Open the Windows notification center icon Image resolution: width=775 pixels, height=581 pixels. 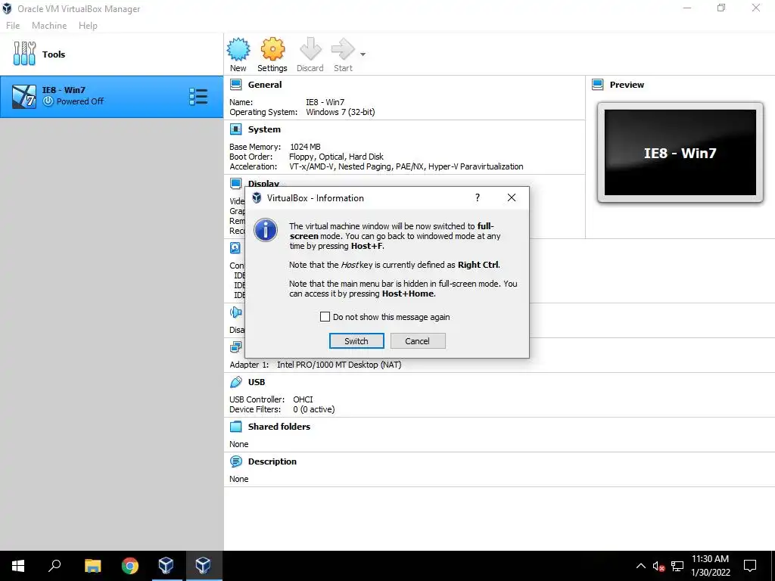pyautogui.click(x=750, y=566)
